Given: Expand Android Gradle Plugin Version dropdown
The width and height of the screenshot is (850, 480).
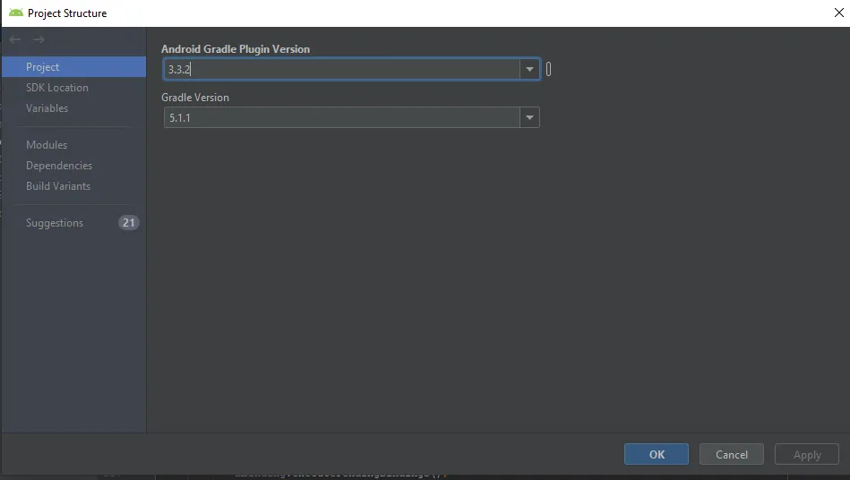Looking at the screenshot, I should pos(529,69).
